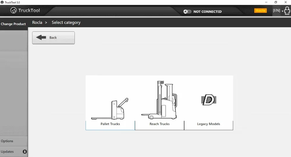
Task: Click the Rocla breadcrumb link
Action: point(37,22)
